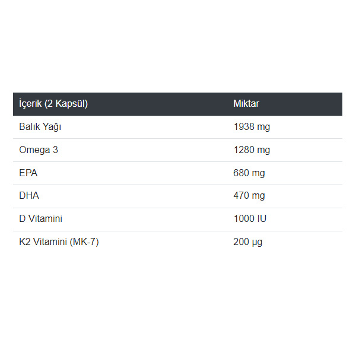
Task: Select the Omega 3 row label
Action: point(39,150)
